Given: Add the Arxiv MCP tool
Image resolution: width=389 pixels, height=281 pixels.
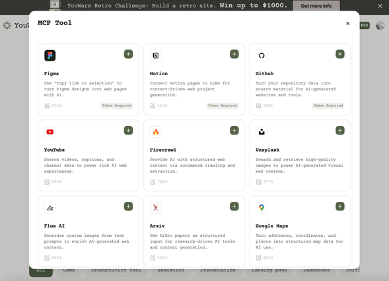Looking at the screenshot, I should point(234,206).
